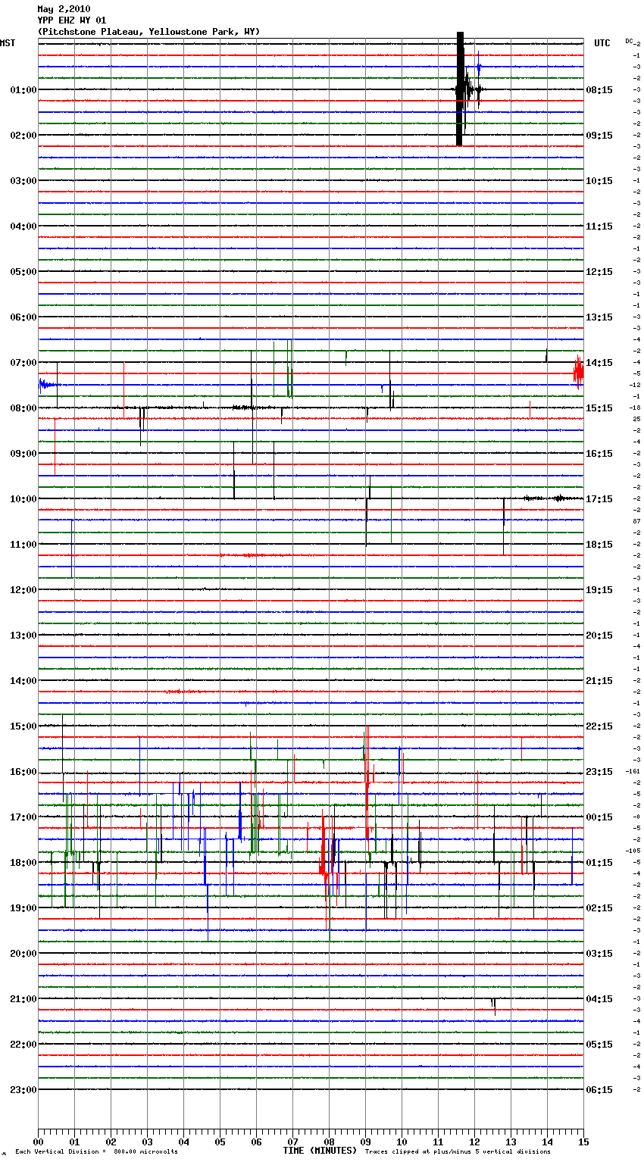Viewport: 644px width, 1162px height.
Task: Click the 08:15 UTC time label
Action: (x=599, y=90)
